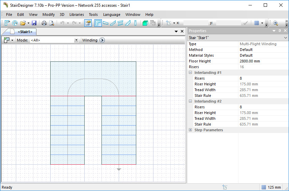Pin the Properties panel
289x191 pixels.
click(280, 31)
